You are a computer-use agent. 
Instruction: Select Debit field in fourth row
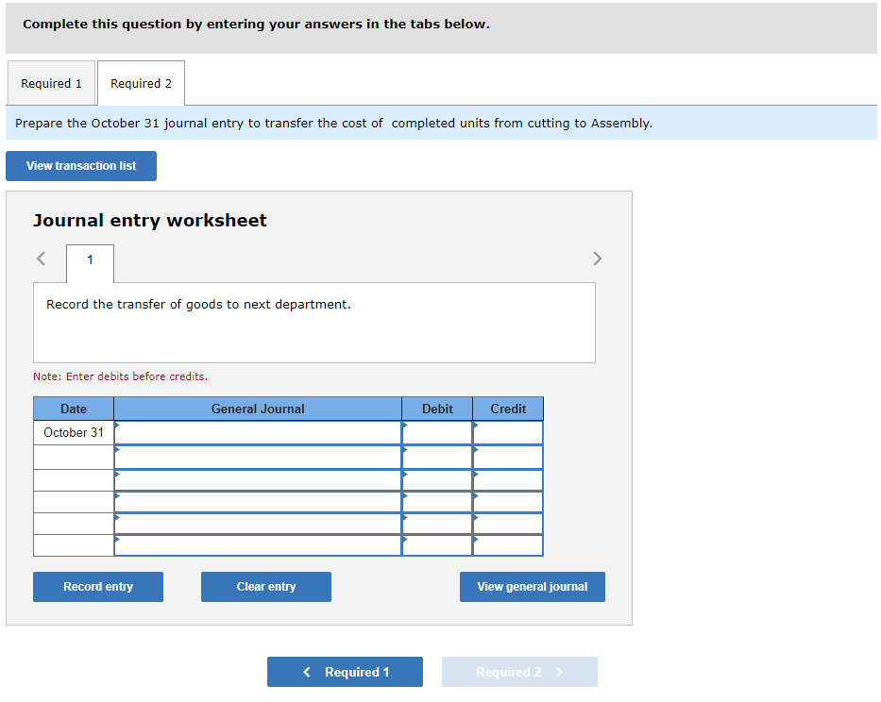pos(437,502)
